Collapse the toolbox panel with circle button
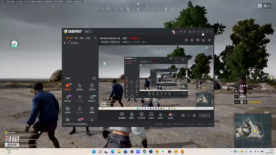 [94, 78]
